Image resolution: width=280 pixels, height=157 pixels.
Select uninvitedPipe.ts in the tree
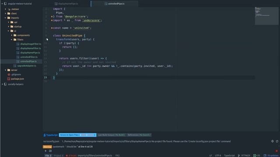pyautogui.click(x=28, y=61)
